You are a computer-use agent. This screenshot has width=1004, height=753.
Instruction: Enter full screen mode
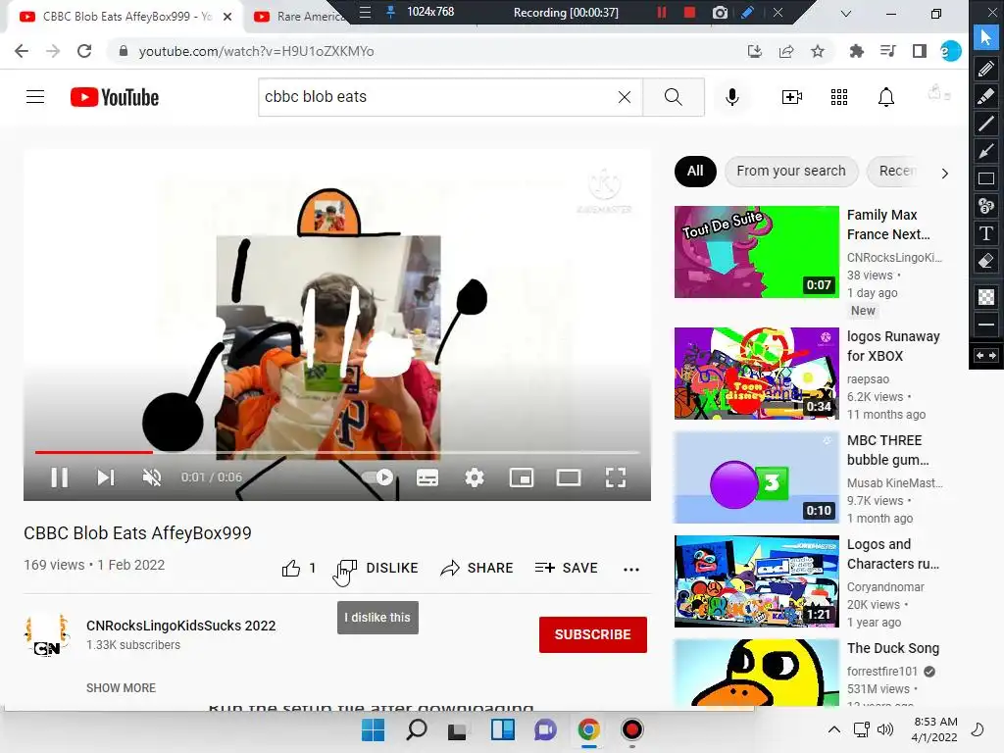point(616,477)
